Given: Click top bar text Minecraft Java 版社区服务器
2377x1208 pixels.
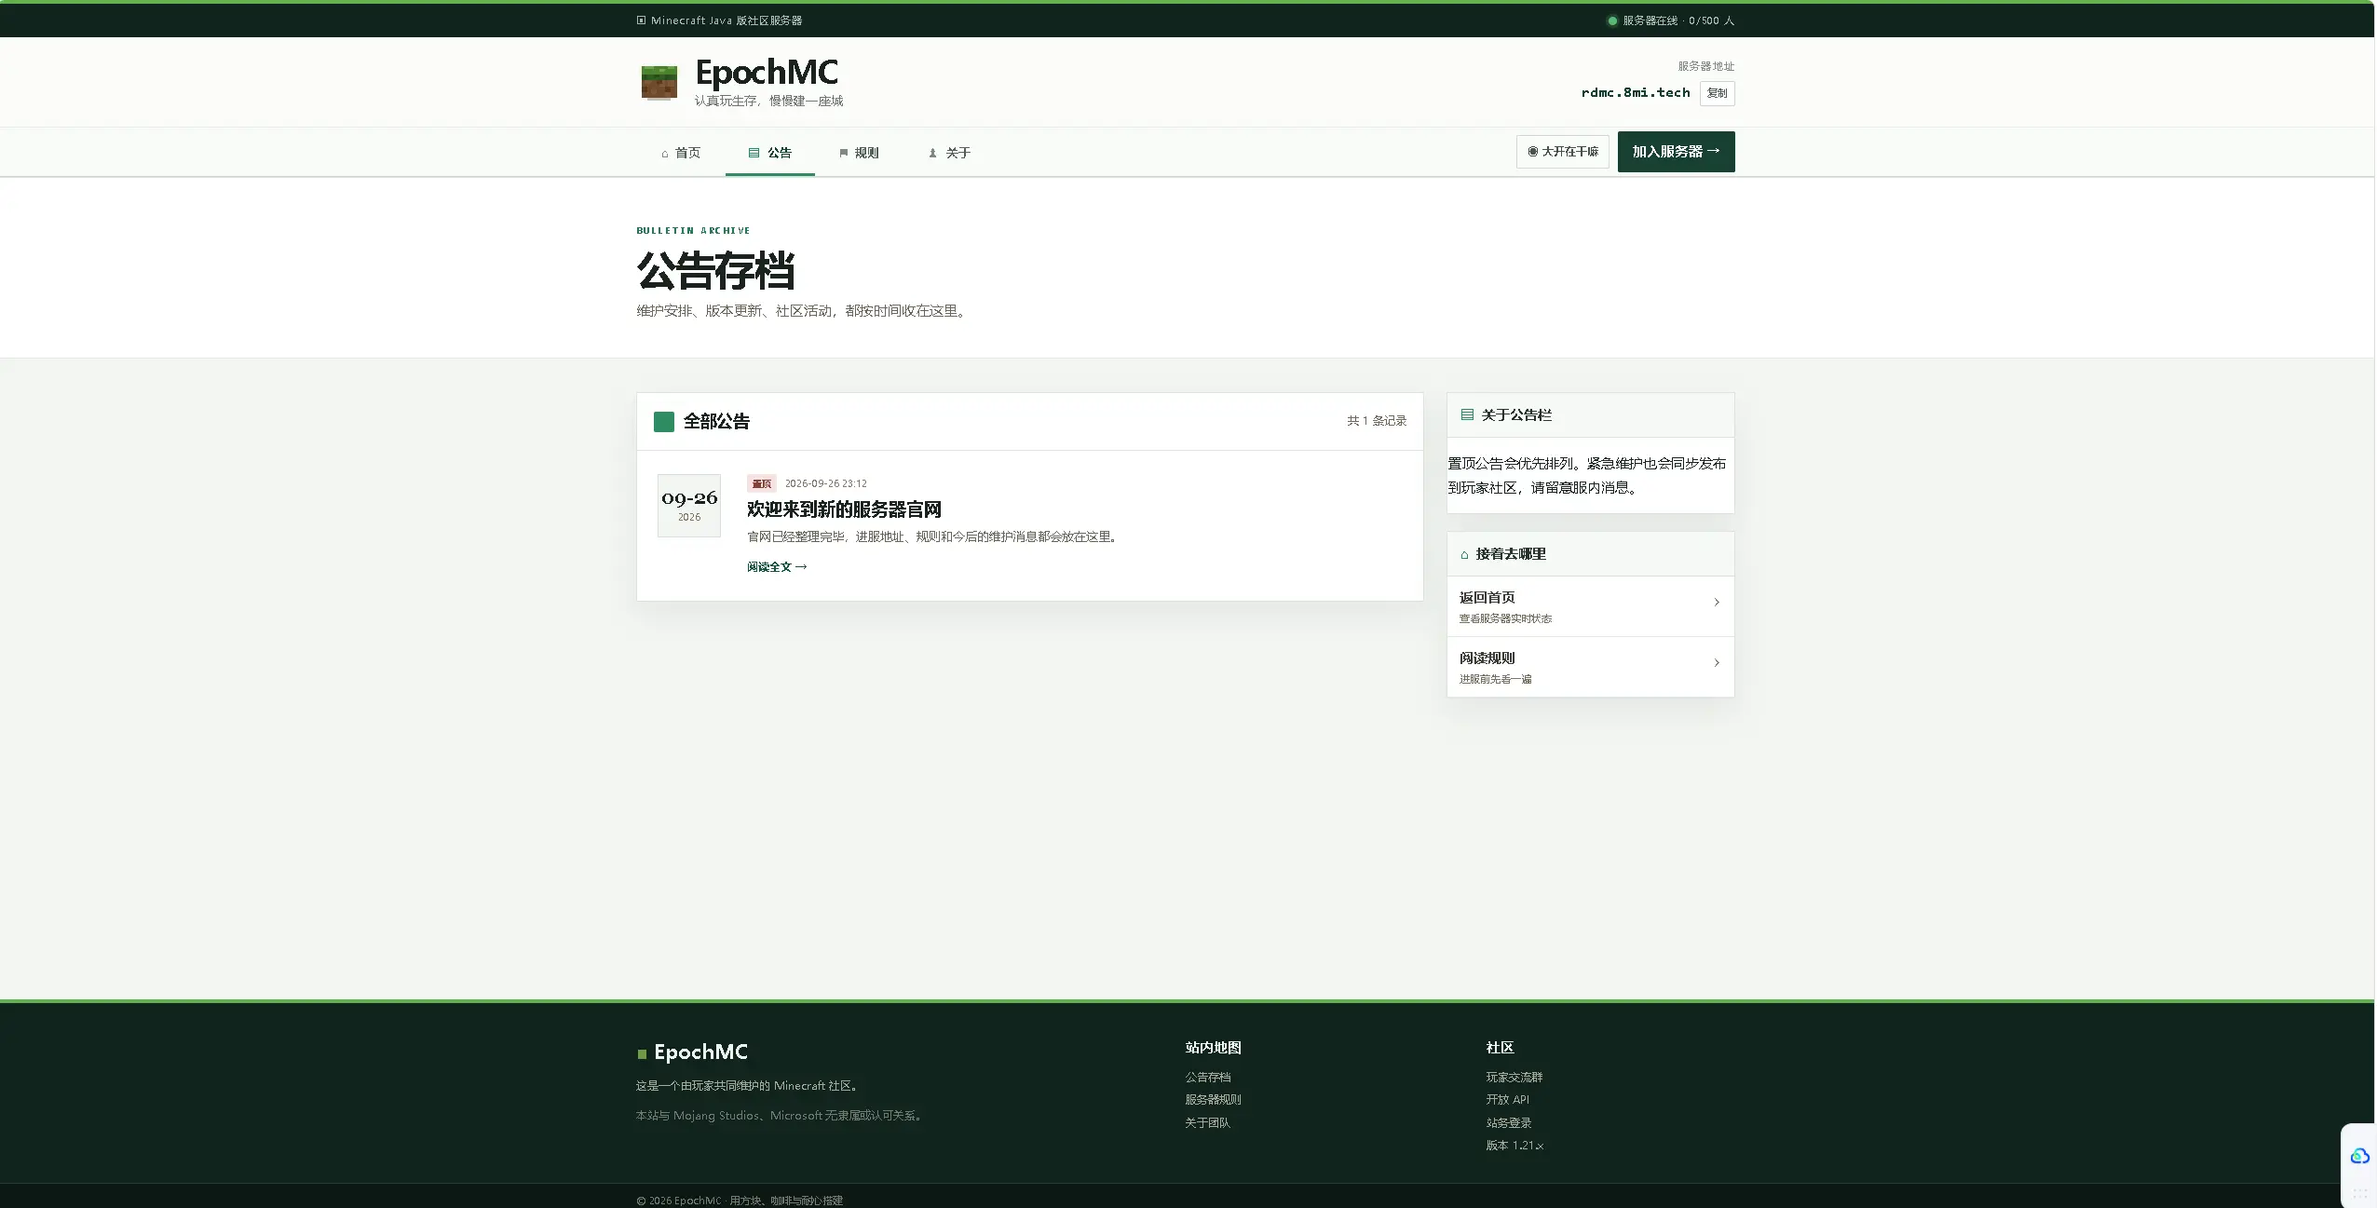Looking at the screenshot, I should 727,20.
